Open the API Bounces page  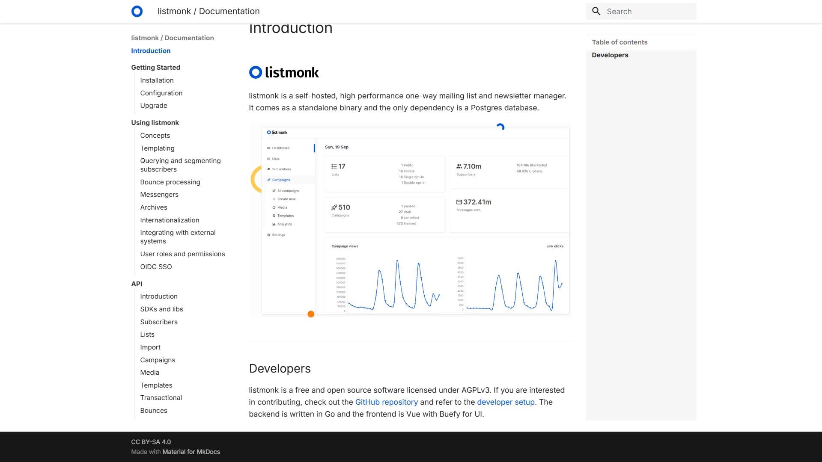point(154,410)
